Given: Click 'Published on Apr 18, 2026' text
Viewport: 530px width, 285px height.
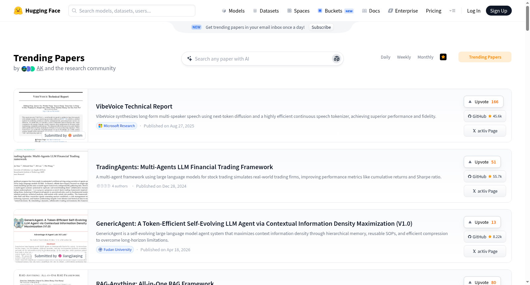Looking at the screenshot, I should 165,250.
